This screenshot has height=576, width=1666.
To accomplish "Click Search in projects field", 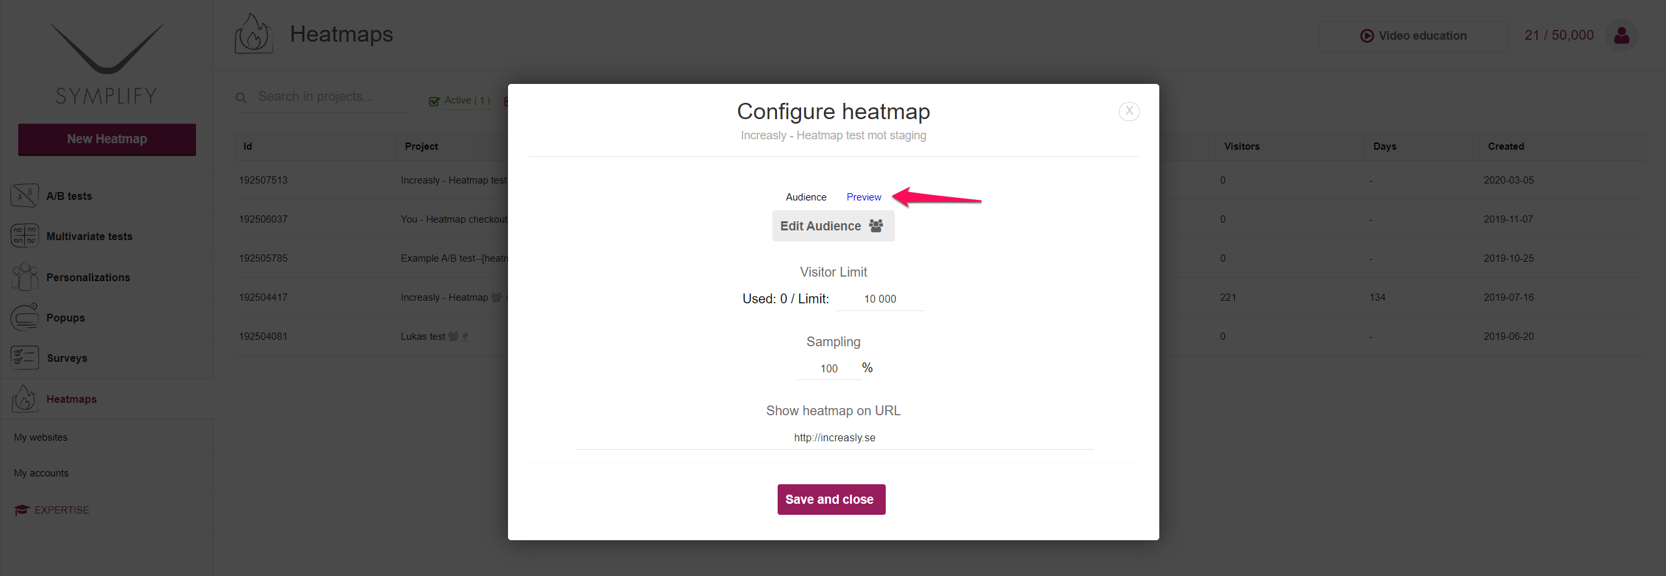I will 333,97.
